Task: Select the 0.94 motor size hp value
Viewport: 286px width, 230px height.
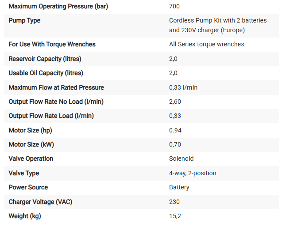Action: [175, 130]
